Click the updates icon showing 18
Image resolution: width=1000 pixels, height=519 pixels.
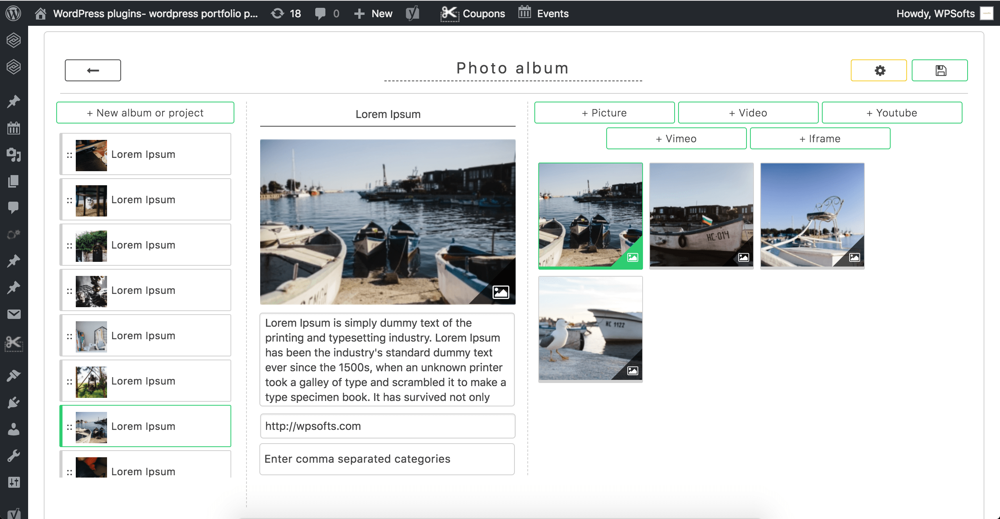[286, 13]
